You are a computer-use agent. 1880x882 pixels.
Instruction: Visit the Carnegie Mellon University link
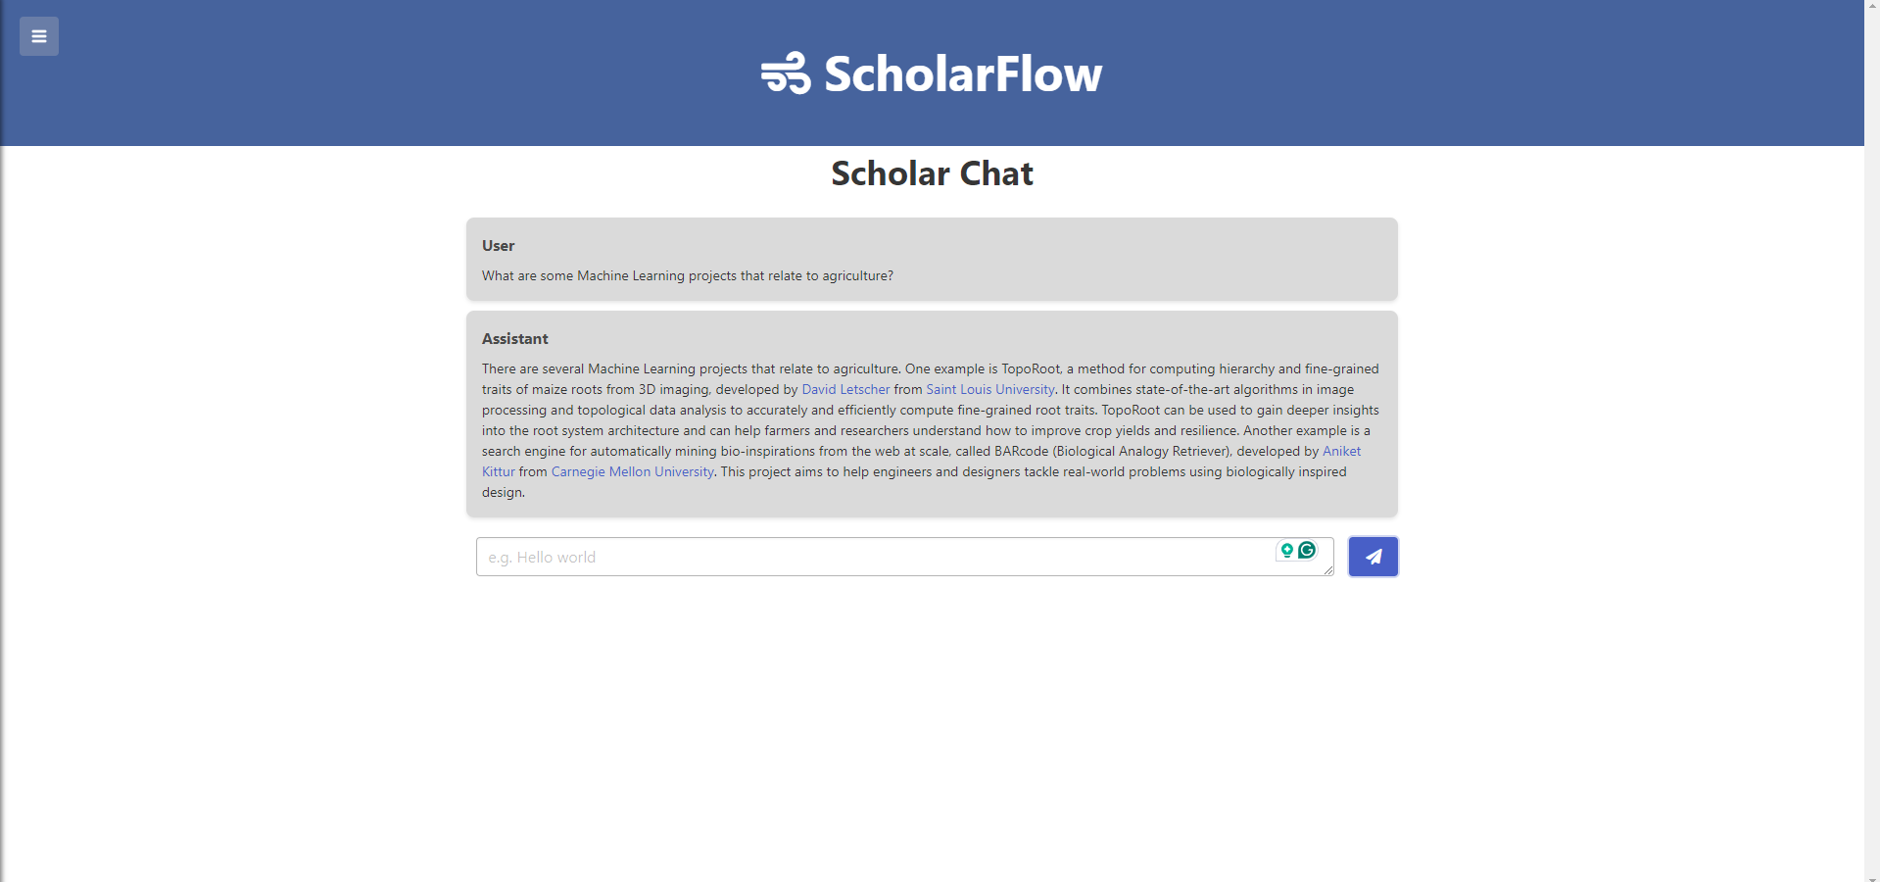point(632,471)
